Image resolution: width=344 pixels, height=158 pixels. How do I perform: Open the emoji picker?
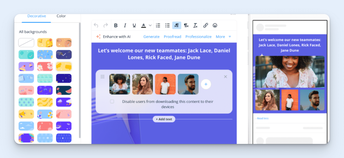215,26
